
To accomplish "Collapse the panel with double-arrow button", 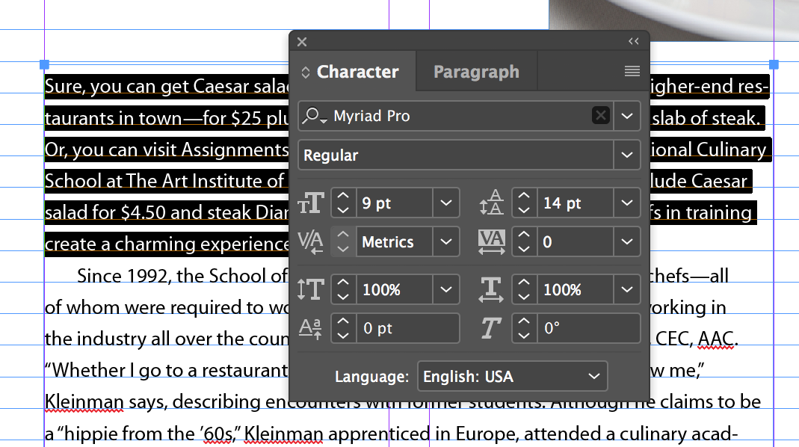I will tap(633, 41).
